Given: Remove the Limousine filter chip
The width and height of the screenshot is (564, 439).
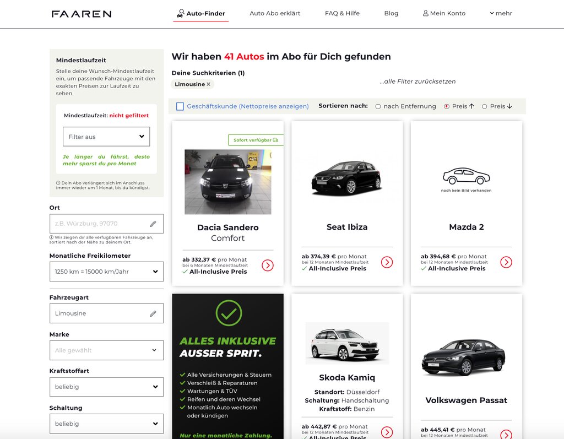Looking at the screenshot, I should pos(208,84).
